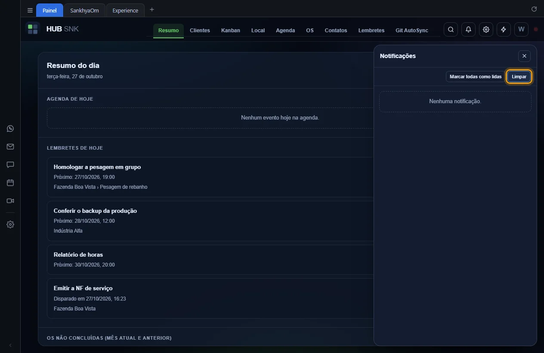Click Disparado em 27/10/2026, 16:23 text

pos(90,298)
